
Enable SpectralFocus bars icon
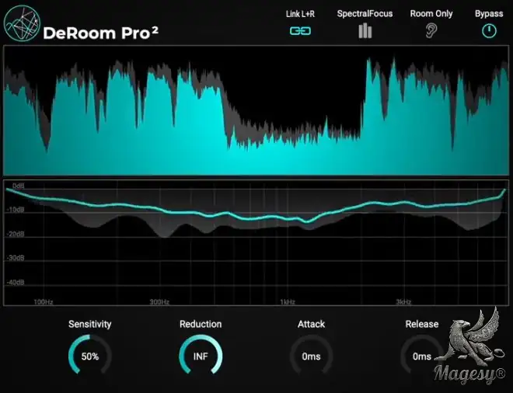coord(365,31)
